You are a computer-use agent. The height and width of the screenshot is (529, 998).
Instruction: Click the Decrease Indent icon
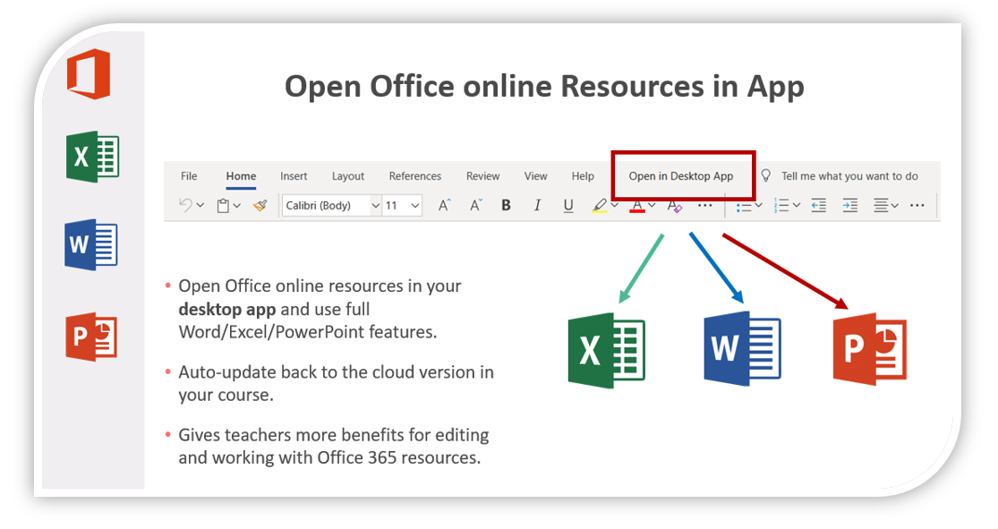(818, 206)
